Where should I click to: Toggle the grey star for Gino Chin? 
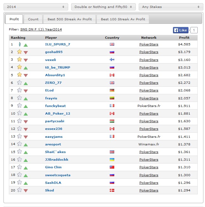coord(19,167)
